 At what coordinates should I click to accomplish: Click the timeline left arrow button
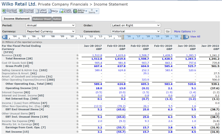[4, 37]
